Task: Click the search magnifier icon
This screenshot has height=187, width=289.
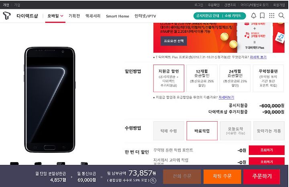Action: coord(281,16)
